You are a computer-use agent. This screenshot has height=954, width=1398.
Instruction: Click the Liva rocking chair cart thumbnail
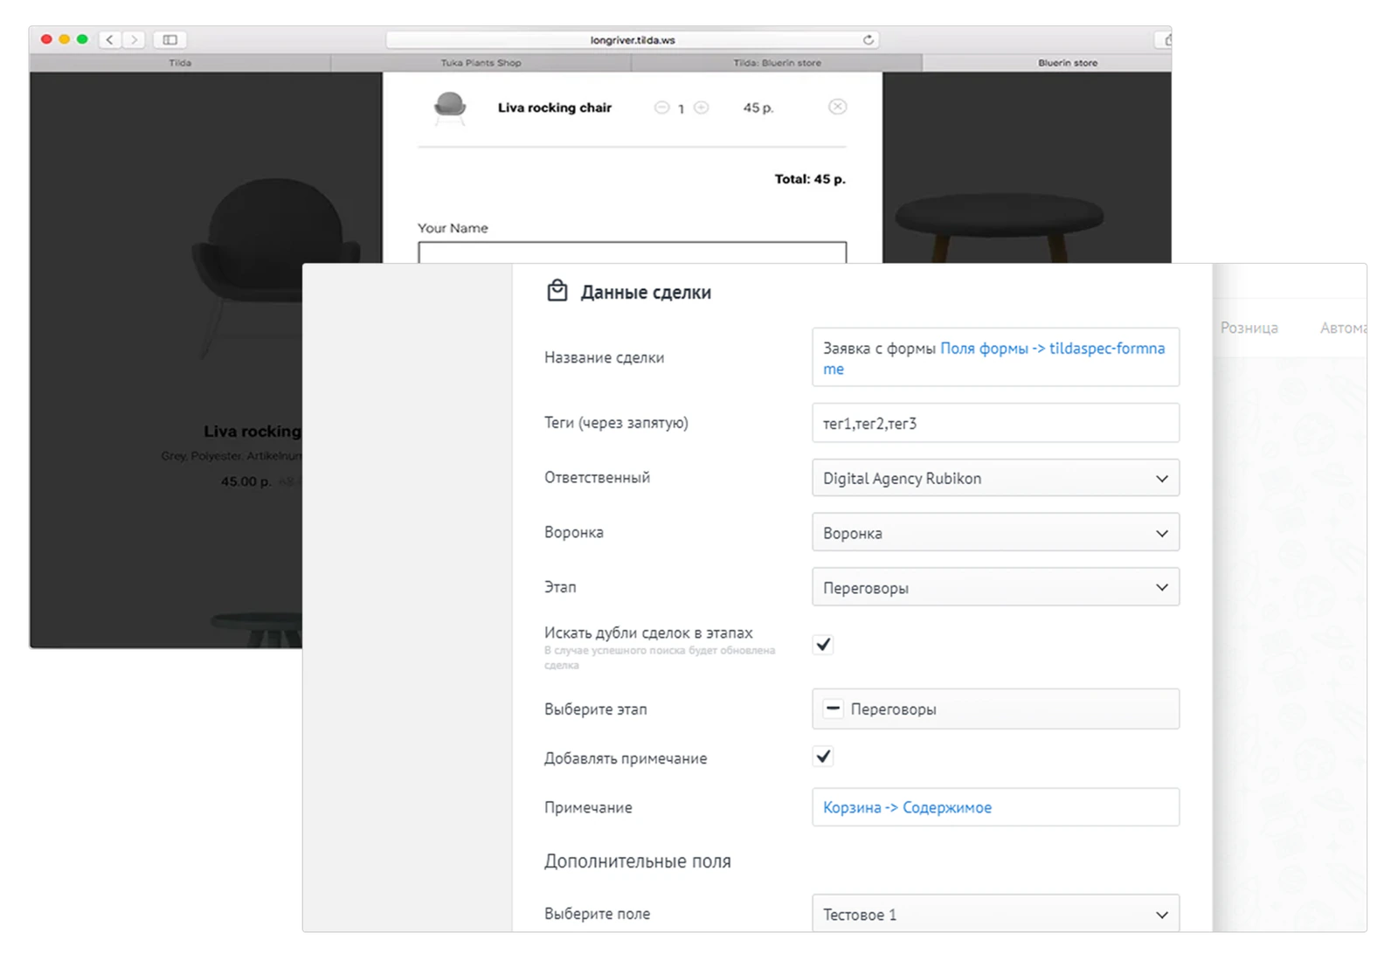(450, 108)
